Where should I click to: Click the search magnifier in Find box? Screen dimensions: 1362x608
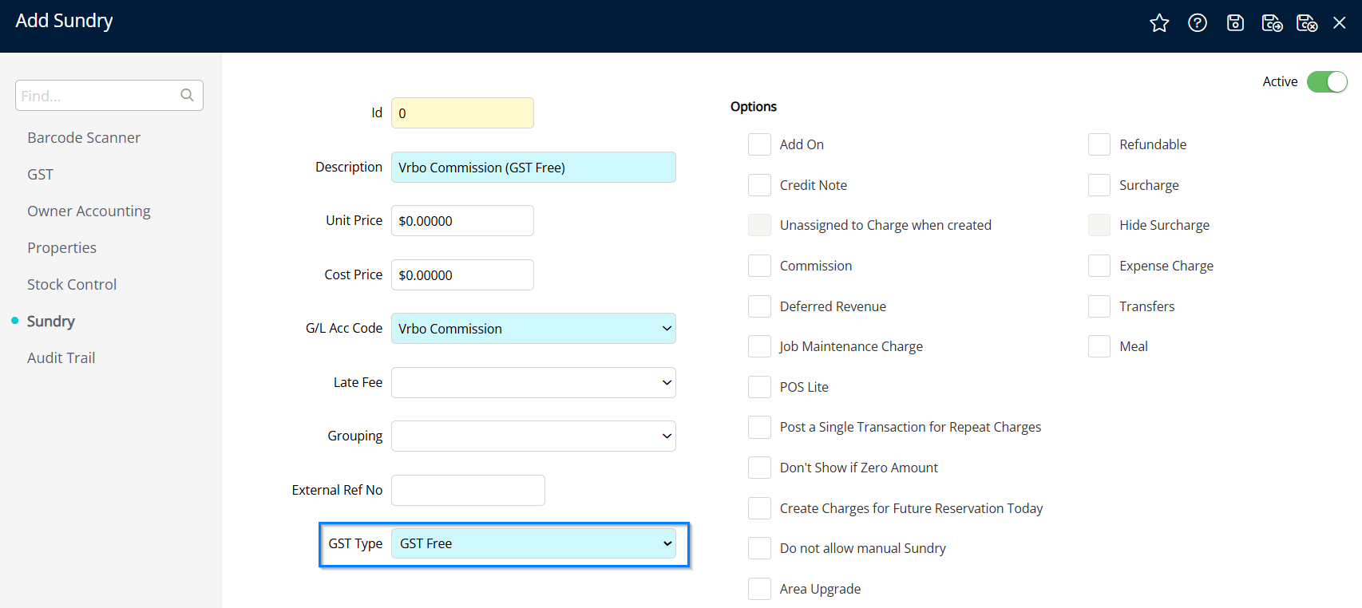click(x=187, y=95)
